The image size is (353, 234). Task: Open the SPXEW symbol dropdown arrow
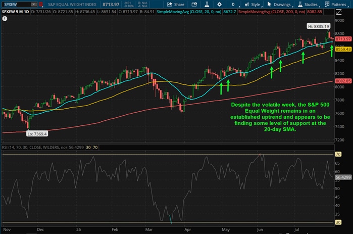[x=33, y=4]
